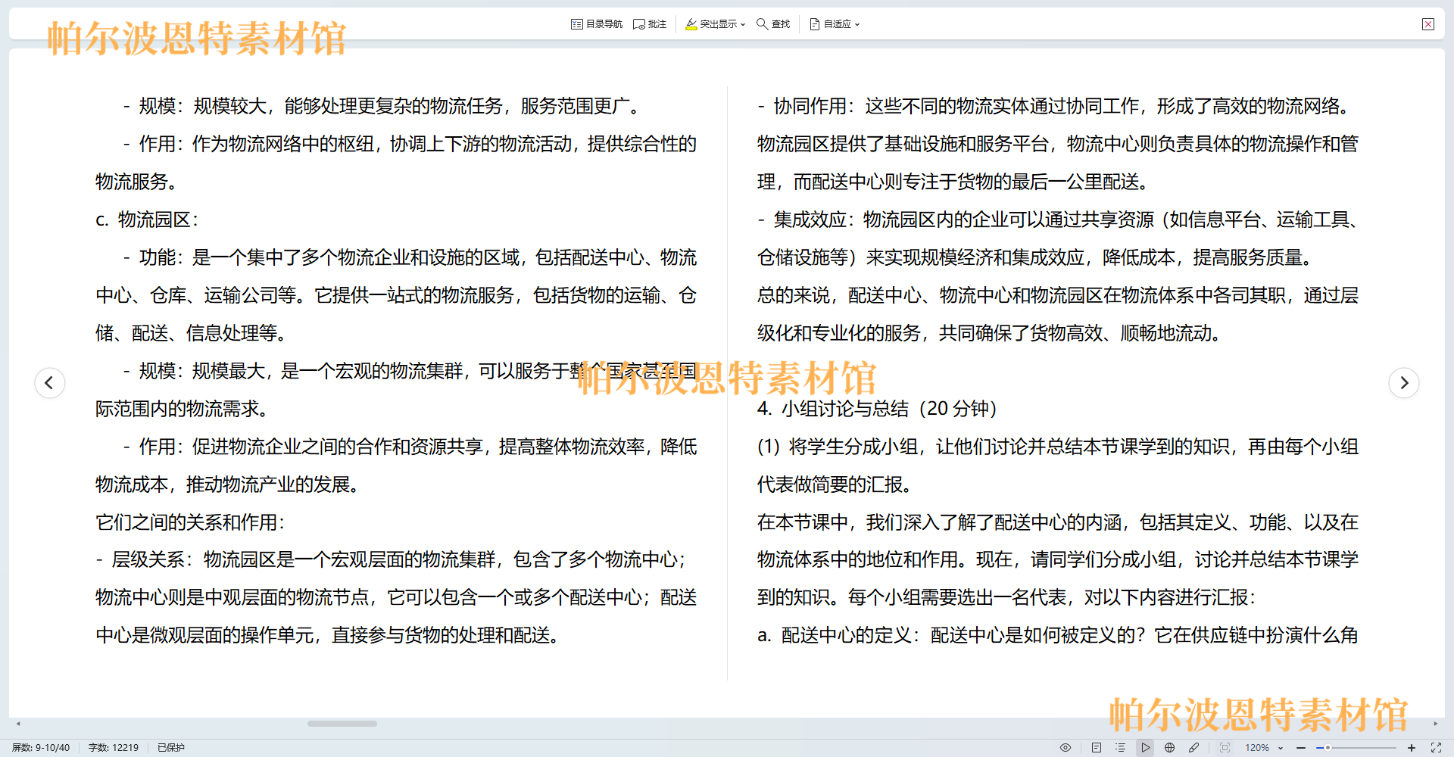Activate the writing mode pen icon

[x=1194, y=747]
